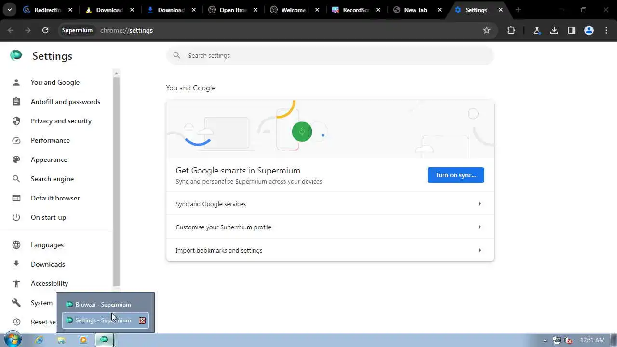Open the toolbar downloads icon

click(x=554, y=30)
